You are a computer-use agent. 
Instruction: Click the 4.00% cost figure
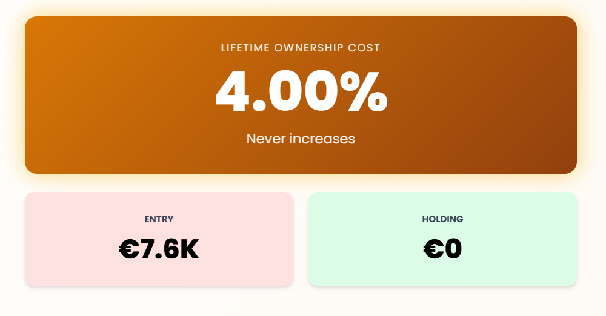point(301,93)
